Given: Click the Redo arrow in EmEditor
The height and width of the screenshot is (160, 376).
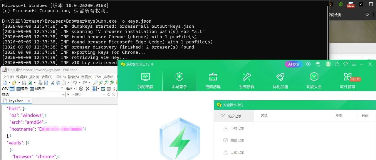Looking at the screenshot, I should 85,83.
